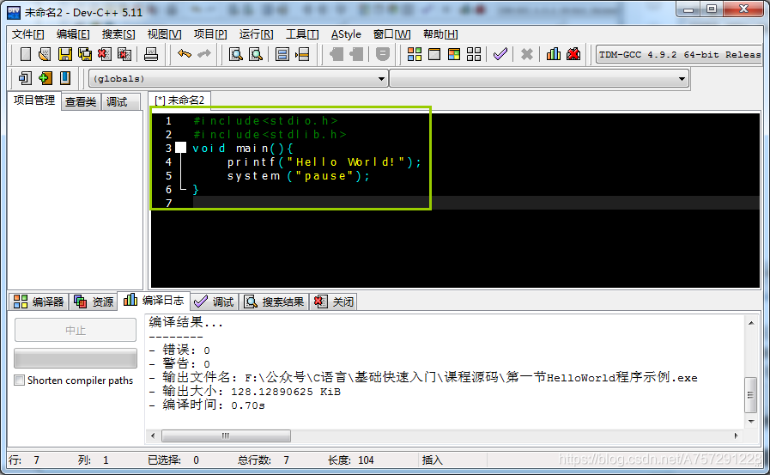Screen dimensions: 770x475
Task: Open the Profile analysis chart icon
Action: tap(554, 54)
